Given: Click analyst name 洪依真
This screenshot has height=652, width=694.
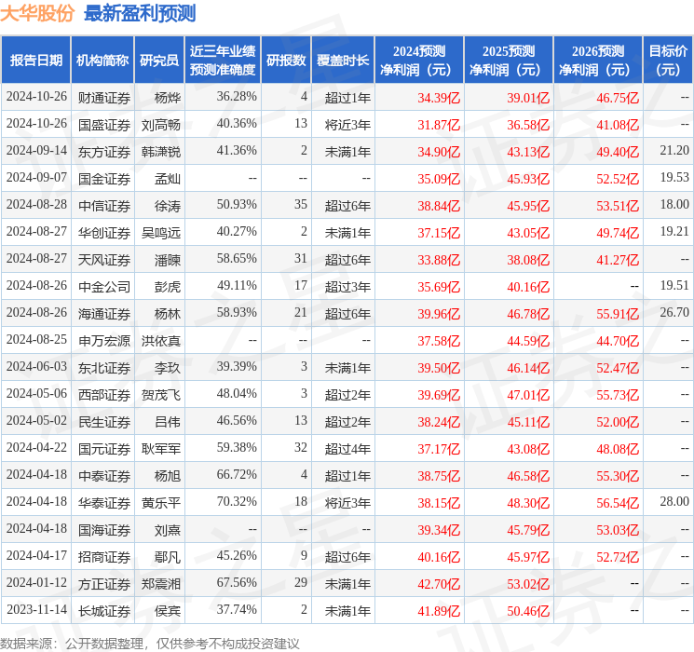Looking at the screenshot, I should click(x=160, y=340).
